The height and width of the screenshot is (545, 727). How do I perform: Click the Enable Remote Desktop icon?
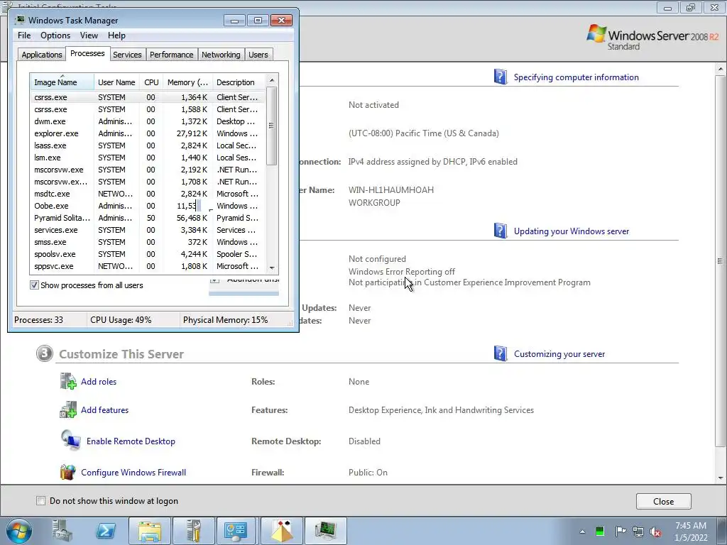tap(70, 440)
